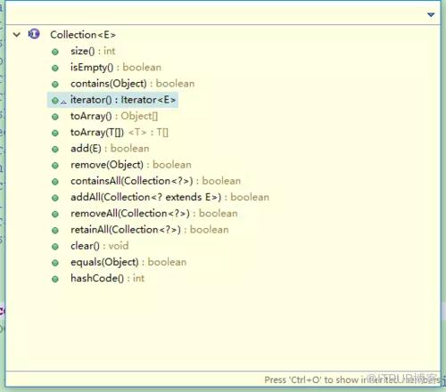Select the size() : int method
Image resolution: width=446 pixels, height=392 pixels.
(93, 51)
